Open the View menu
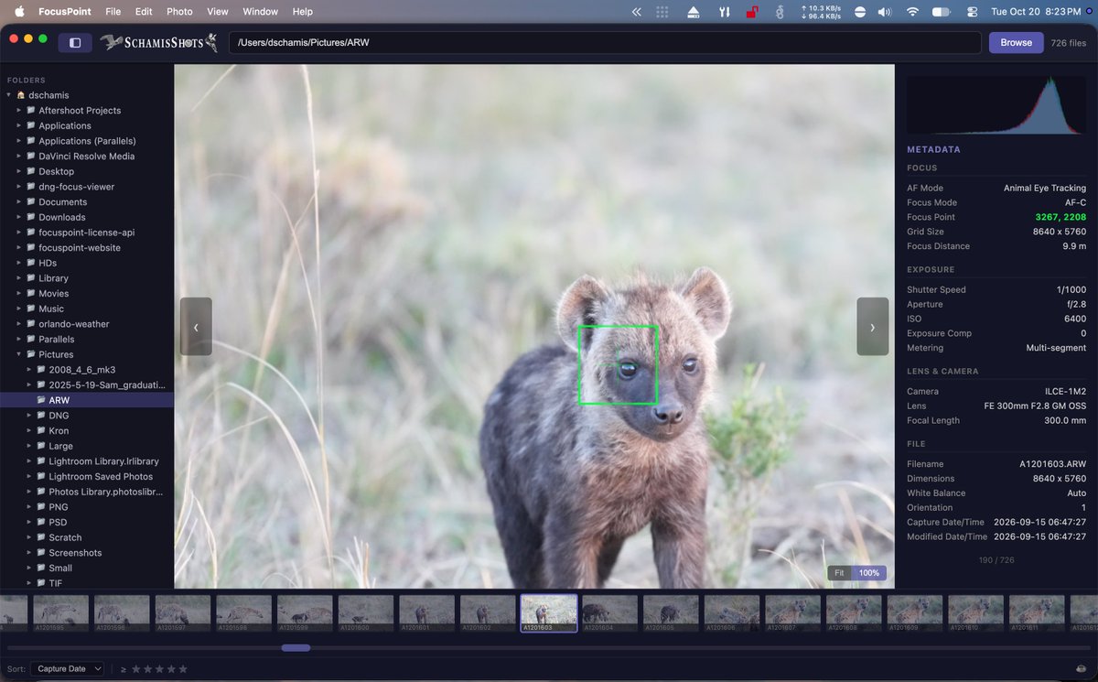This screenshot has width=1098, height=682. [218, 12]
